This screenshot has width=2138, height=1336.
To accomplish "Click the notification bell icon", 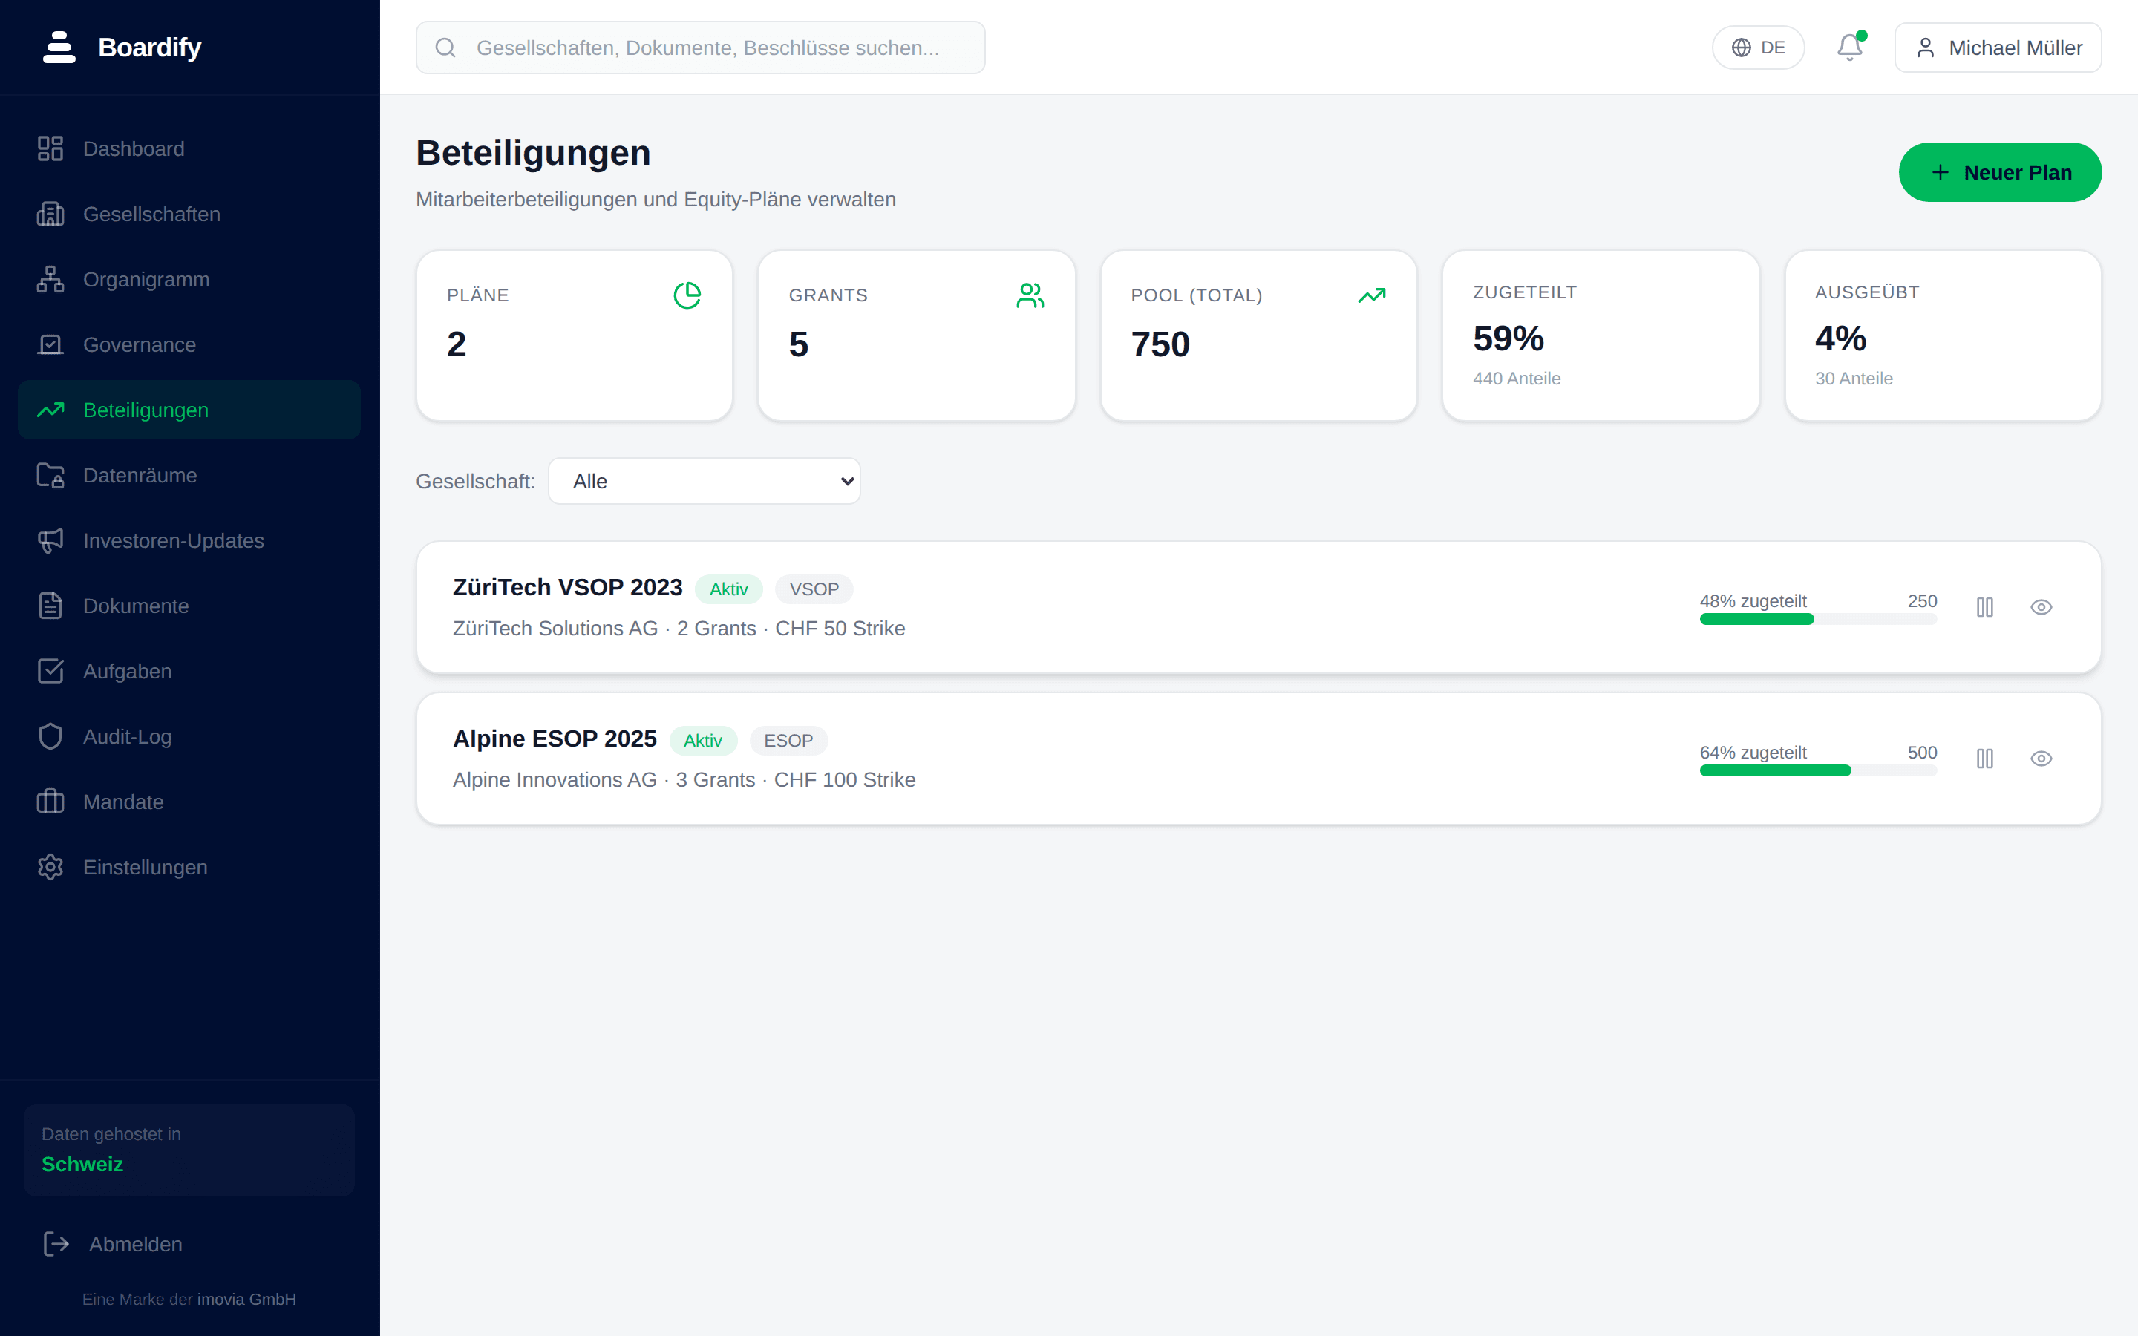I will 1849,47.
